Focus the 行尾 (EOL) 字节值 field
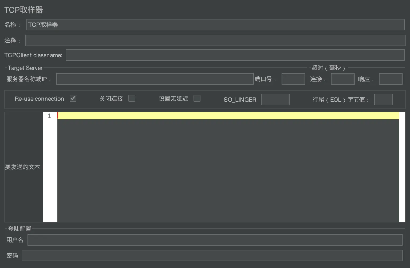 (x=383, y=100)
